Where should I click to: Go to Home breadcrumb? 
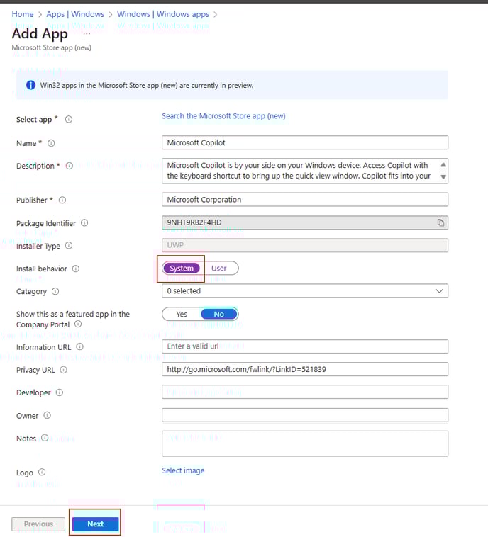(x=23, y=14)
